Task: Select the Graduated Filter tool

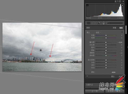Action: coord(103,23)
